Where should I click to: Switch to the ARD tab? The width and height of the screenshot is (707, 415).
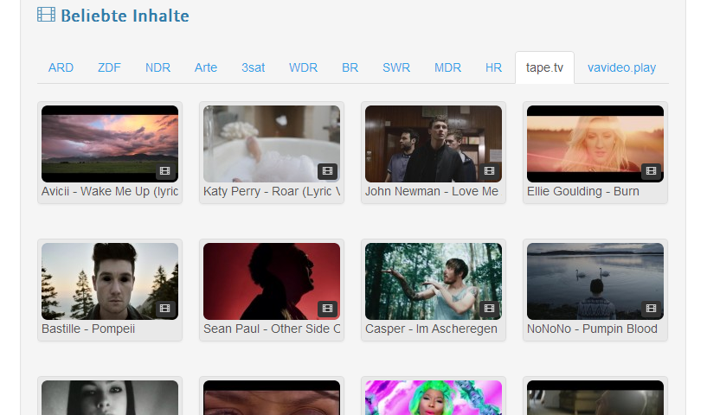coord(61,67)
